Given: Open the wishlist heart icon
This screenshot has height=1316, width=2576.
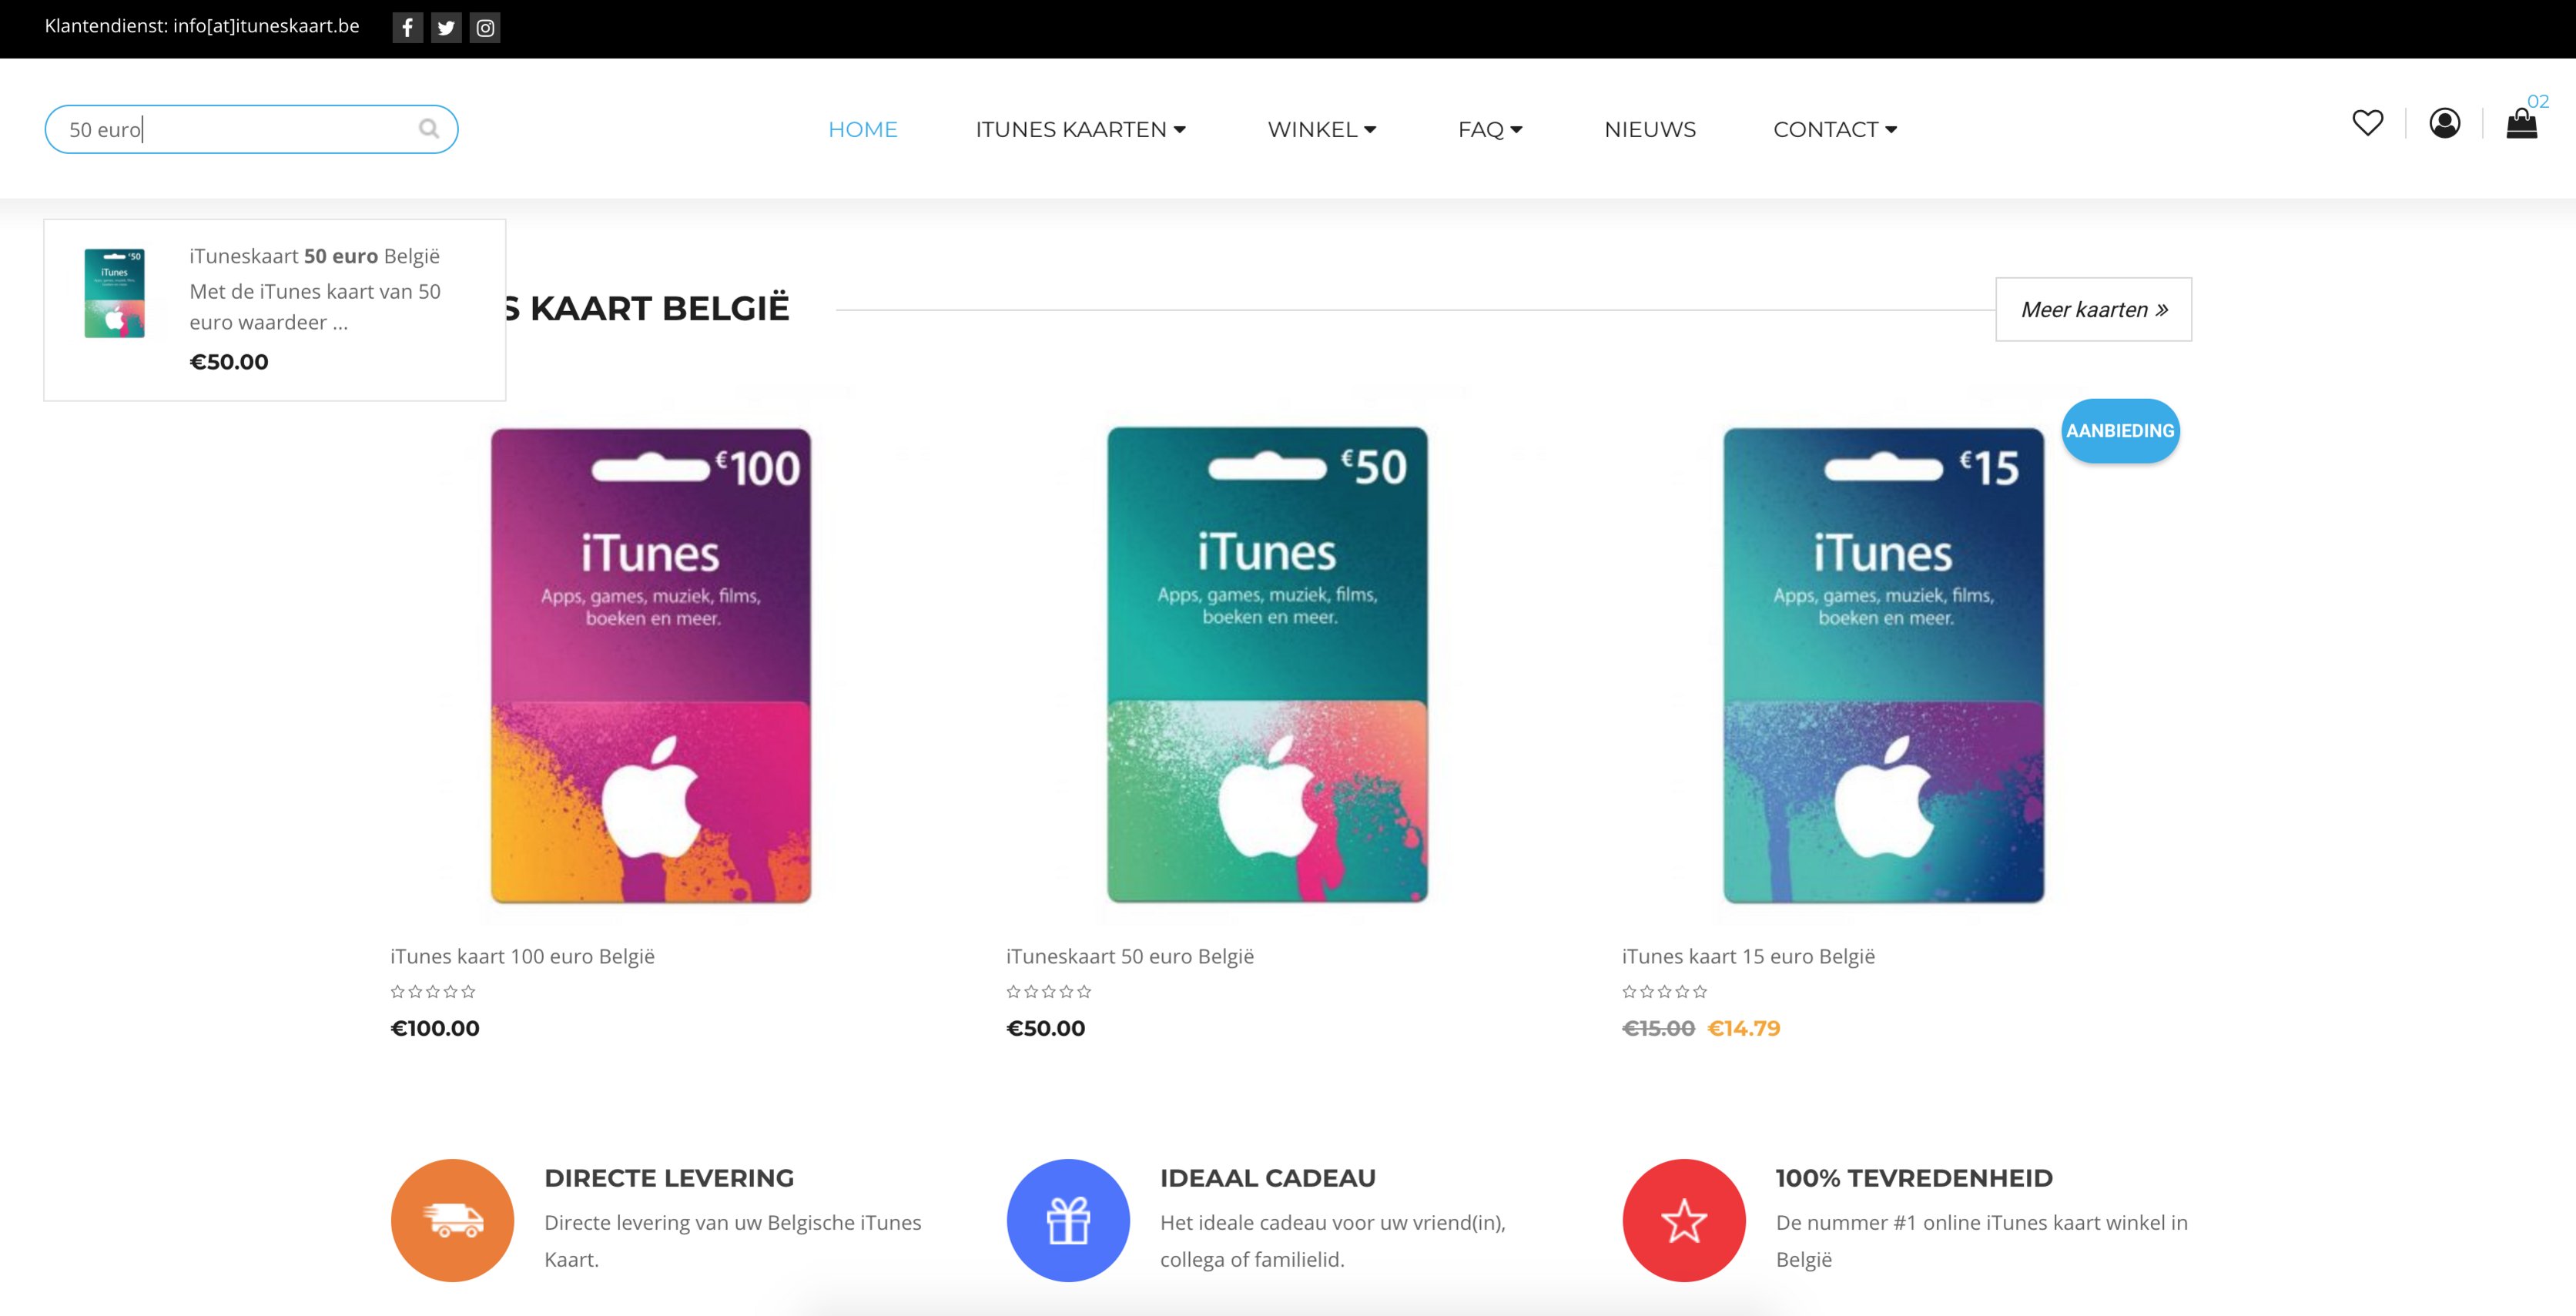Looking at the screenshot, I should click(2367, 123).
